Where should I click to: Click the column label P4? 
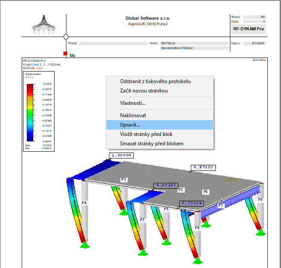click(x=84, y=203)
